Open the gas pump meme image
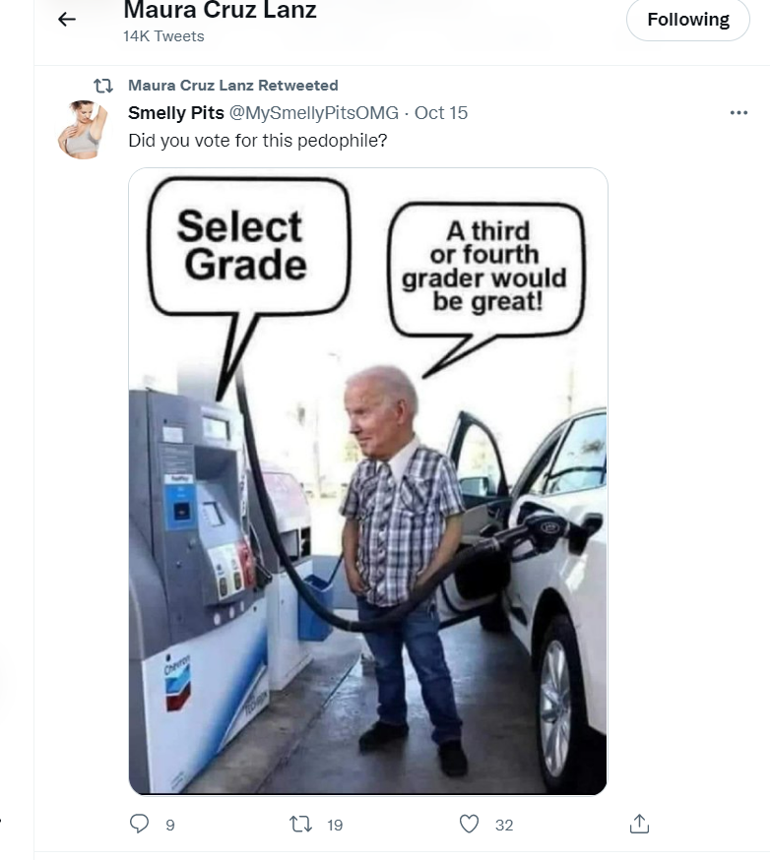Image resolution: width=771 pixels, height=860 pixels. tap(367, 481)
